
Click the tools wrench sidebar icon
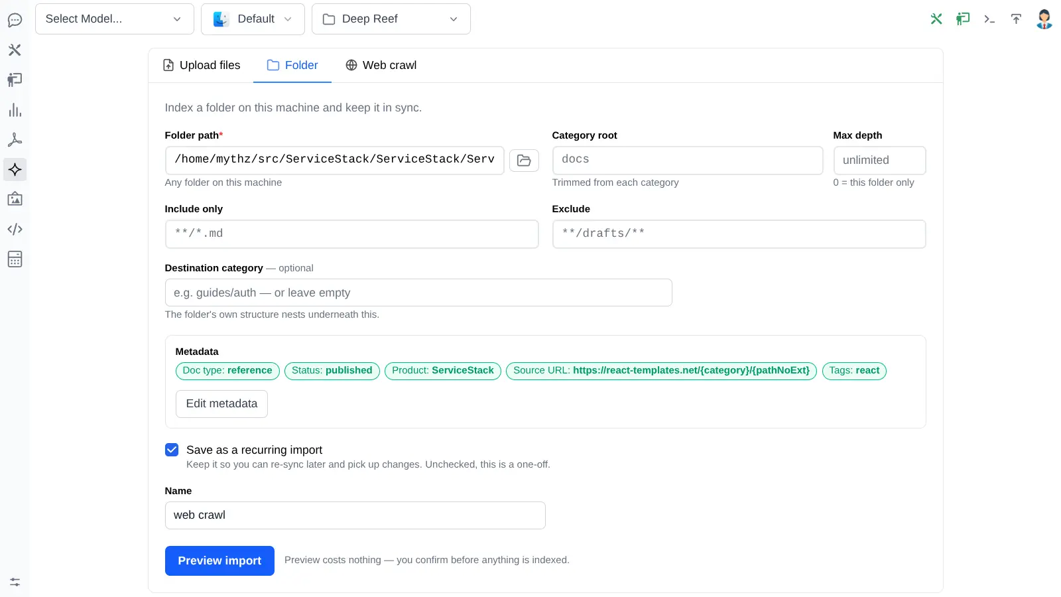point(15,50)
